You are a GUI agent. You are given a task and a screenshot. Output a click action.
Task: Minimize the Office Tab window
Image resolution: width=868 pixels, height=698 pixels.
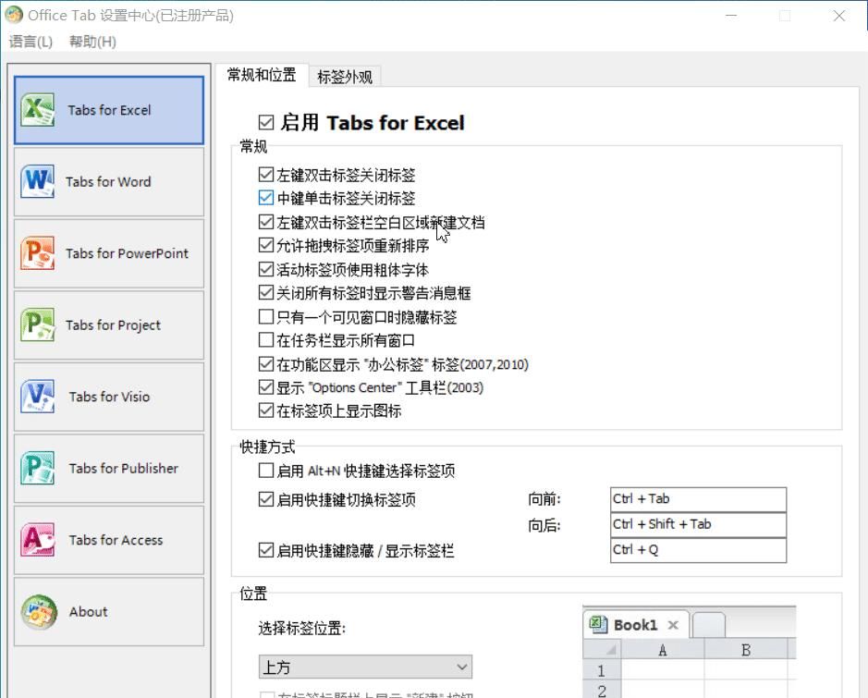tap(731, 16)
